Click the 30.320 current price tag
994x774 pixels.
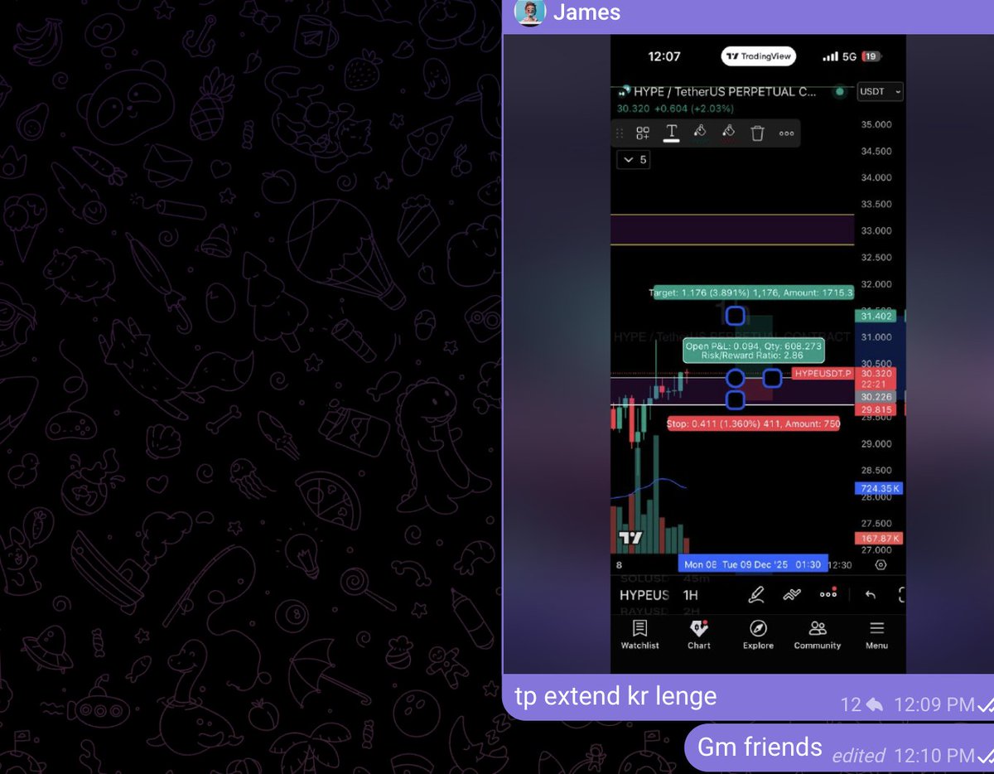[876, 374]
